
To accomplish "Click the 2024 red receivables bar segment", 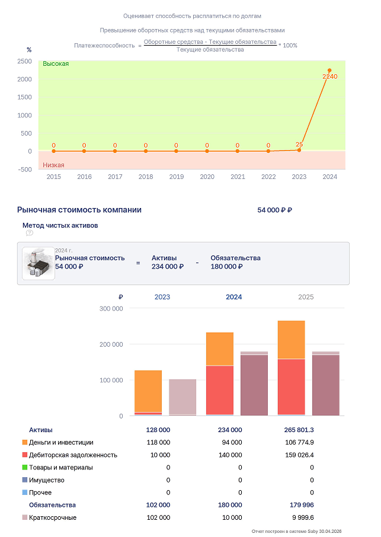I will (220, 390).
